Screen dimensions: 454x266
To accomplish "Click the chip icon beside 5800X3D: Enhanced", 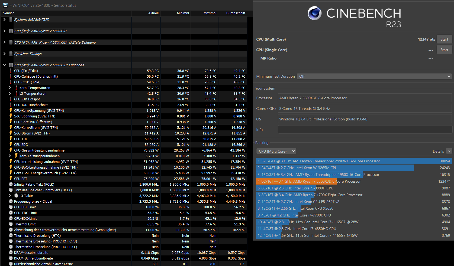I will coord(11,65).
